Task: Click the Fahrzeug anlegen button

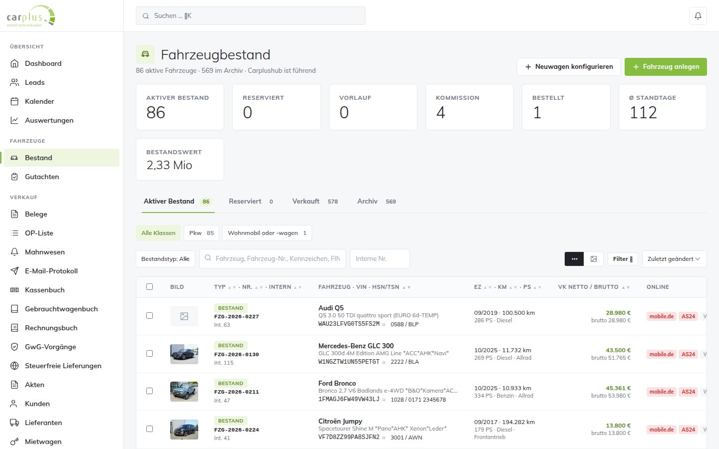Action: pyautogui.click(x=666, y=67)
